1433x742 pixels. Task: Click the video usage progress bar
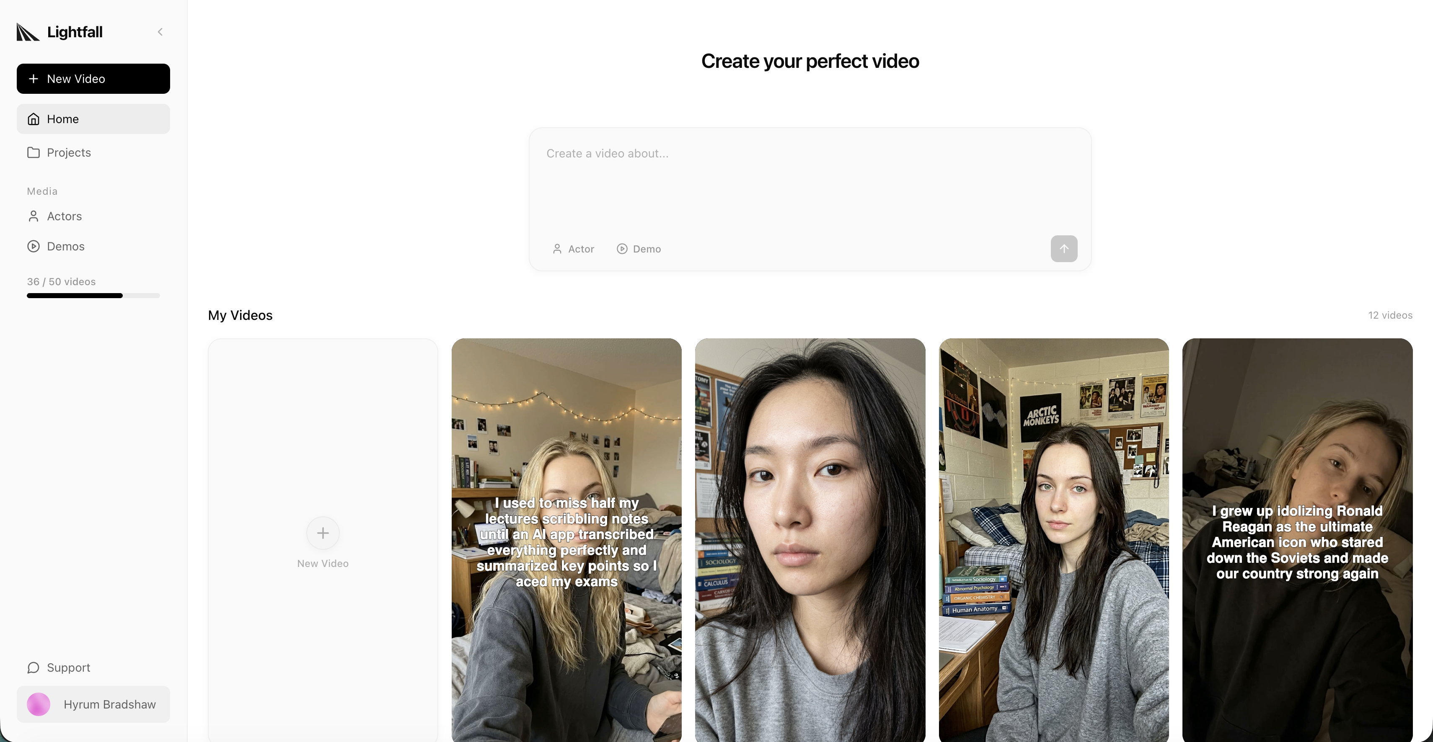(93, 296)
